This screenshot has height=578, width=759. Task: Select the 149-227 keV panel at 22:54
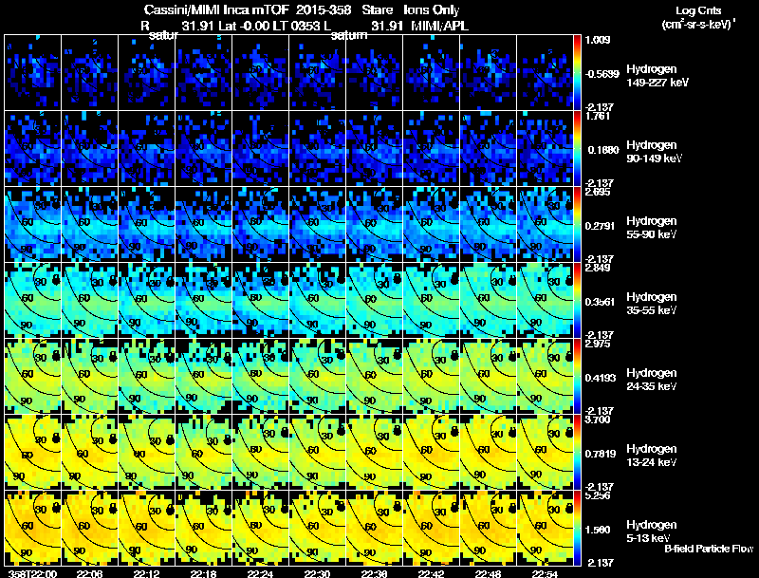(545, 73)
